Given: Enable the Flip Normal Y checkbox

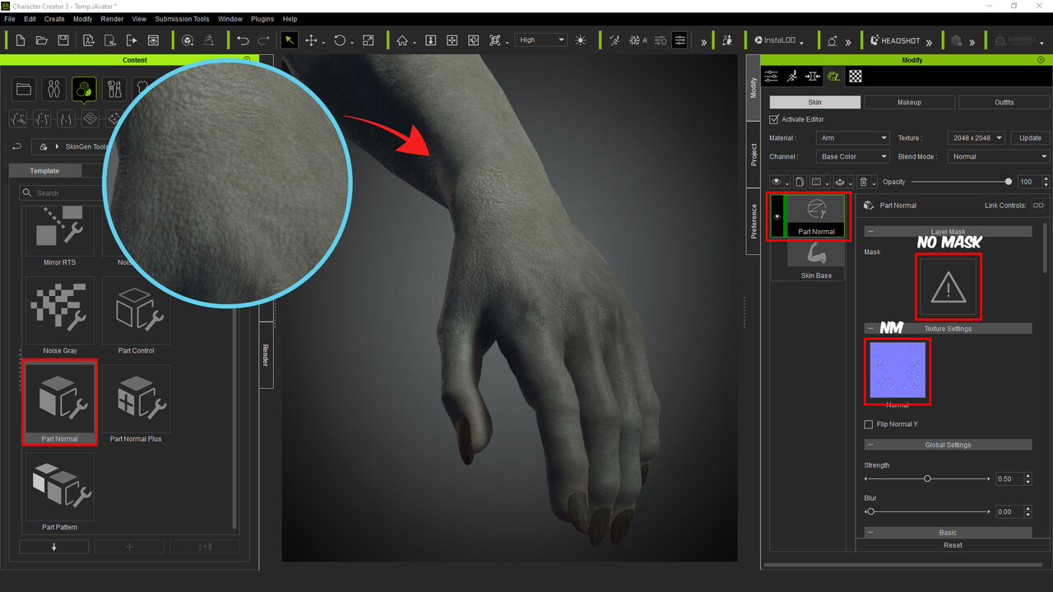Looking at the screenshot, I should tap(869, 424).
